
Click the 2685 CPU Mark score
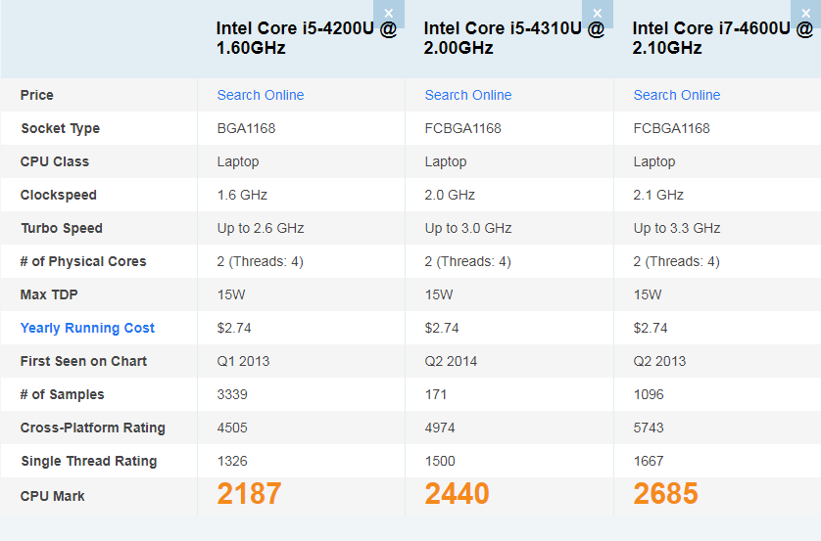(665, 494)
